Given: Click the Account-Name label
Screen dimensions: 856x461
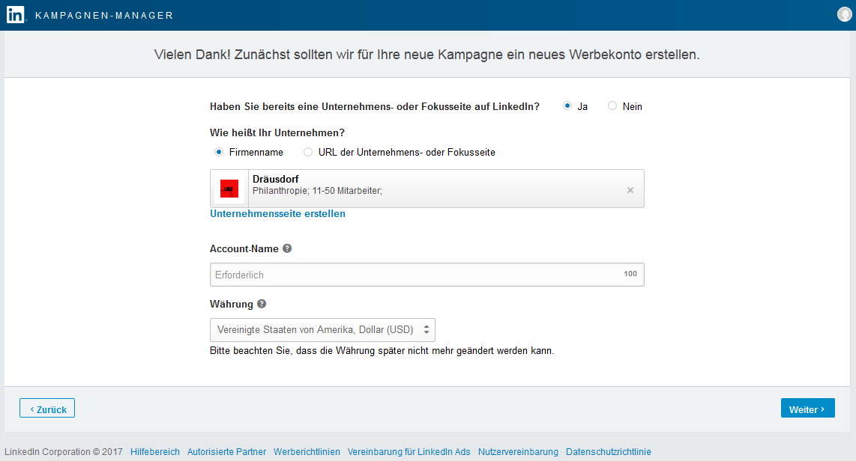Looking at the screenshot, I should point(244,249).
